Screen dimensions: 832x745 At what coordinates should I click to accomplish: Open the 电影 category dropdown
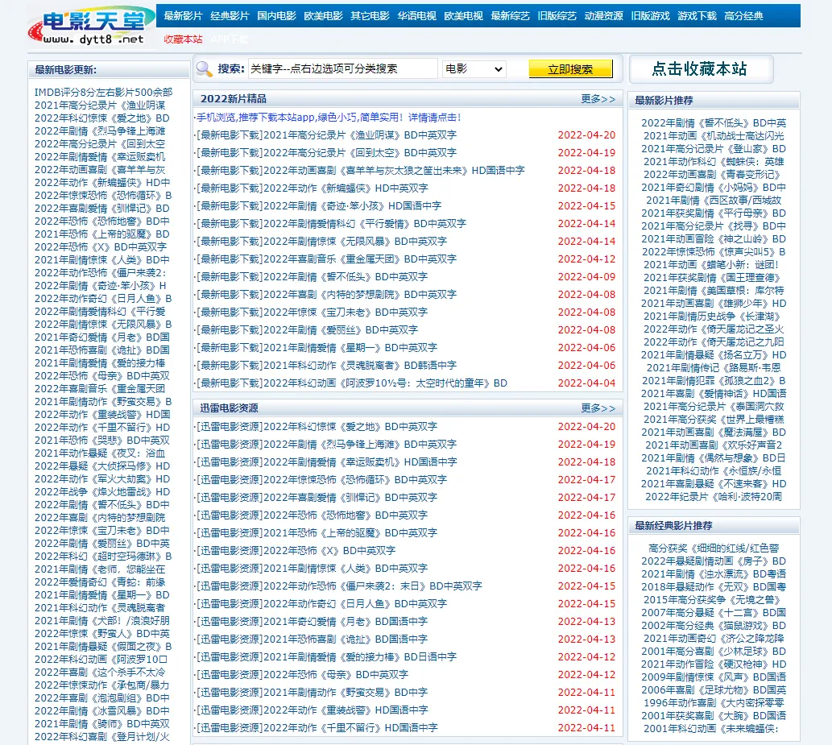[474, 69]
